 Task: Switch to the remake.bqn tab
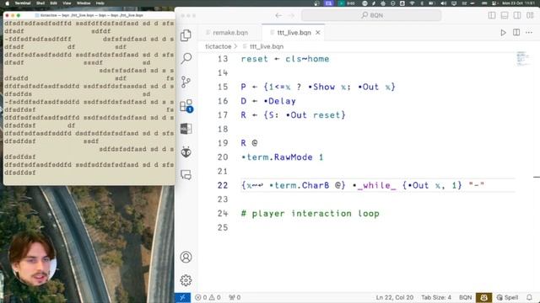point(229,33)
